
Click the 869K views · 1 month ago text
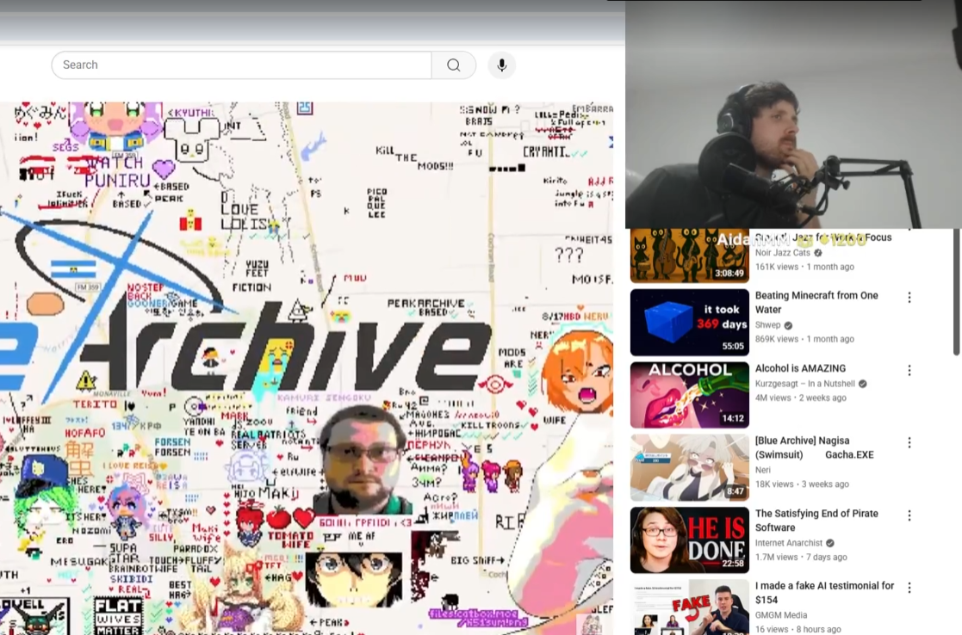(804, 339)
